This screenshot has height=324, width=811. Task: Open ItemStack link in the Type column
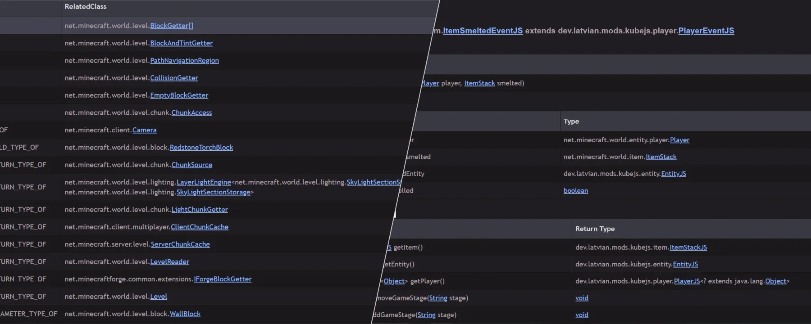(661, 157)
